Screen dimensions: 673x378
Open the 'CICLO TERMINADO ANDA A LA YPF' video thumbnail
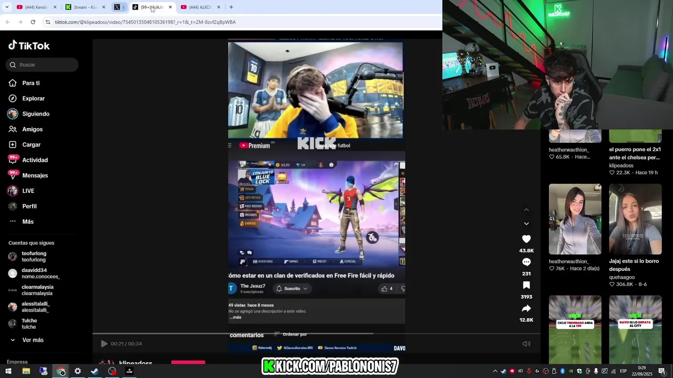(x=575, y=329)
